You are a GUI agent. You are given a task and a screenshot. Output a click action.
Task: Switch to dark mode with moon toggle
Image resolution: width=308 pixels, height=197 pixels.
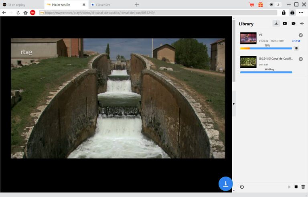(278, 4)
